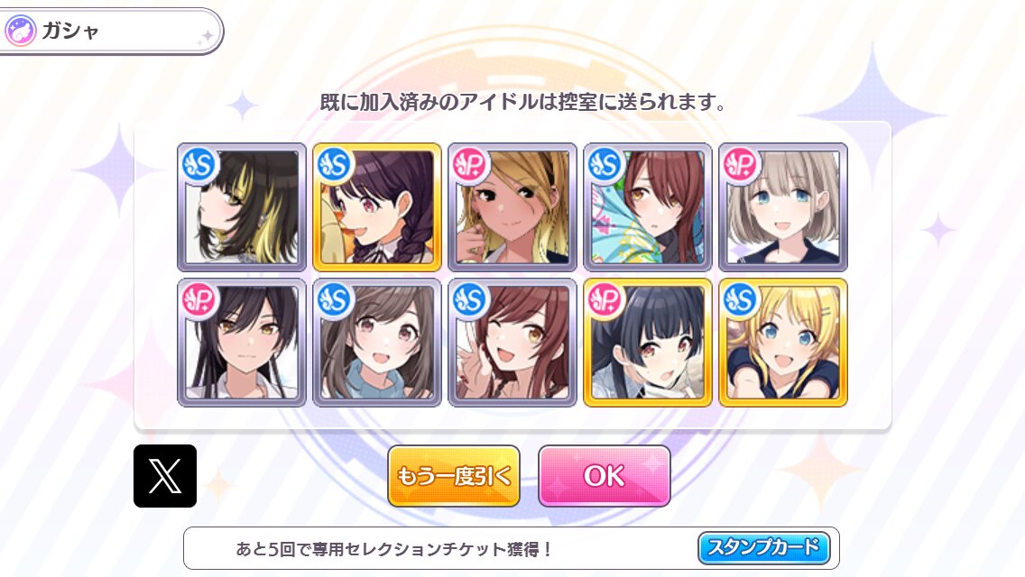Click the P badge on tanned blonde idol
This screenshot has width=1025, height=577.
[469, 165]
